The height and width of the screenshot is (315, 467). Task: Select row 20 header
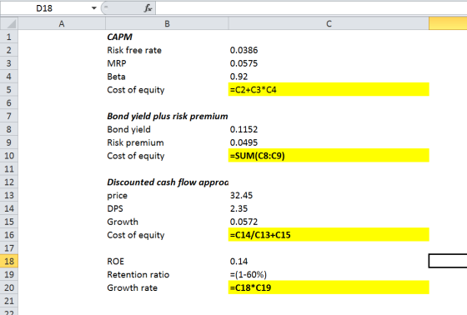click(x=9, y=287)
